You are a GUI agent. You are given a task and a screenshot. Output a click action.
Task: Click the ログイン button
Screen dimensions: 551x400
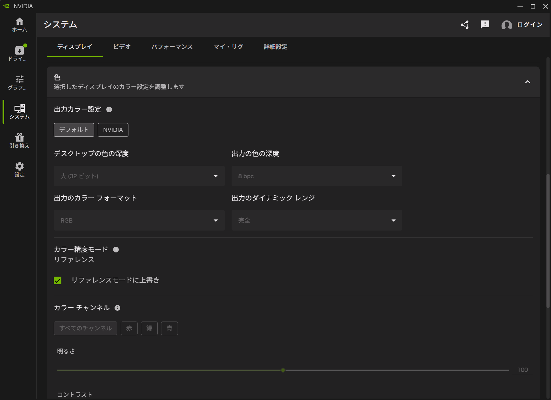529,25
